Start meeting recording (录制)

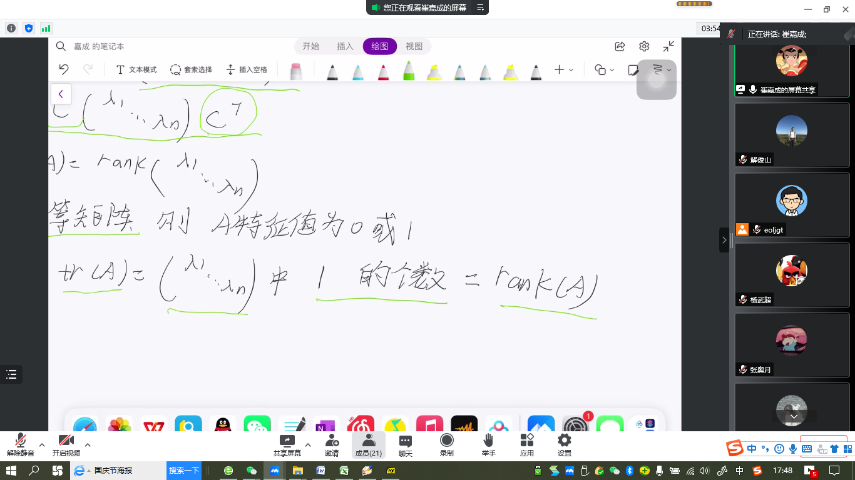point(446,444)
